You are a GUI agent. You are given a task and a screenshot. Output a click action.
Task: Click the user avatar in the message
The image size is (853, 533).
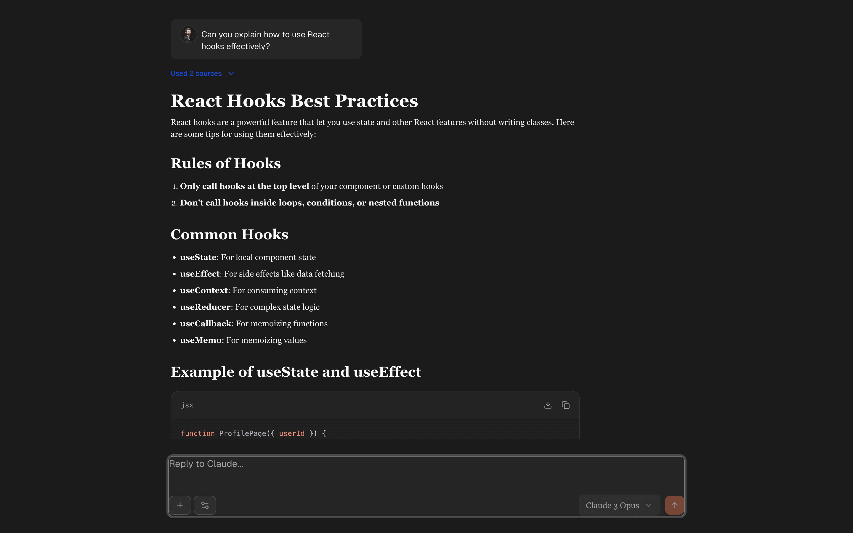click(x=188, y=35)
